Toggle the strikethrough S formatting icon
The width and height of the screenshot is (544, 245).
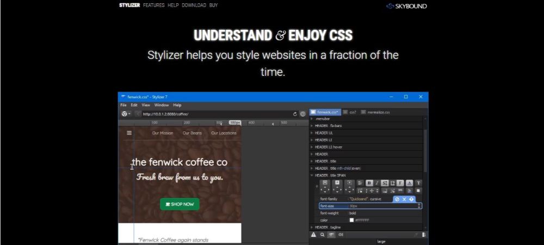[385, 183]
